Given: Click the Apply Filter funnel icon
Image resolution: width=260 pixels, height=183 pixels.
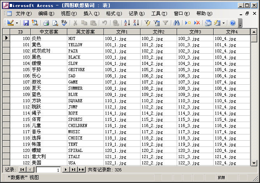Looking at the screenshot, I should point(165,23).
